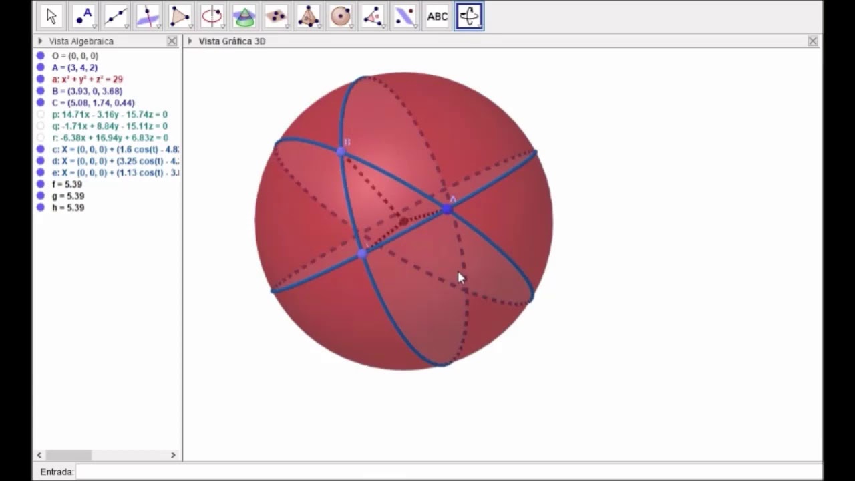Click algebra scrollbar left arrow
The width and height of the screenshot is (855, 481).
39,455
